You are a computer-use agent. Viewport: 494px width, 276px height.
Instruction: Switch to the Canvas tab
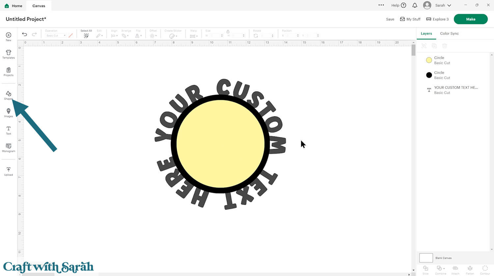(x=39, y=6)
